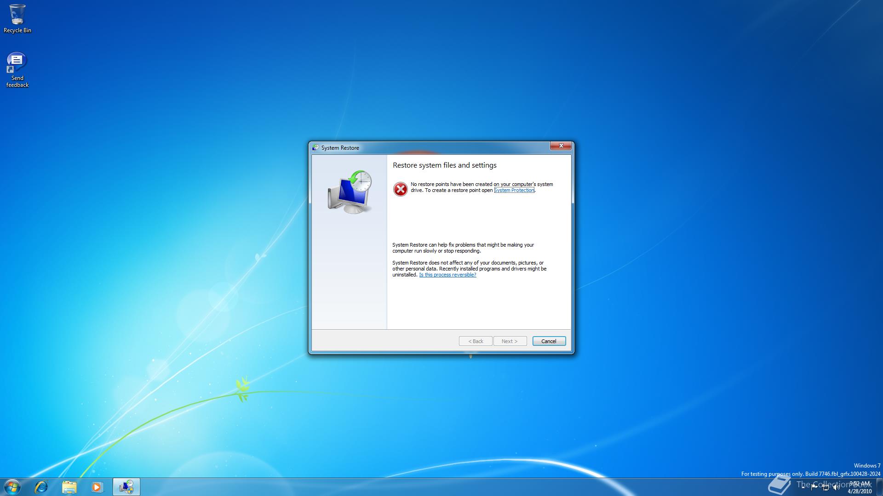The height and width of the screenshot is (496, 883).
Task: Cancel the System Restore wizard
Action: click(549, 341)
